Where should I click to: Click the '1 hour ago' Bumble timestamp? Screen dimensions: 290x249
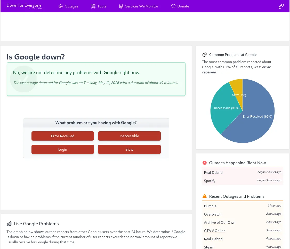coord(275,205)
